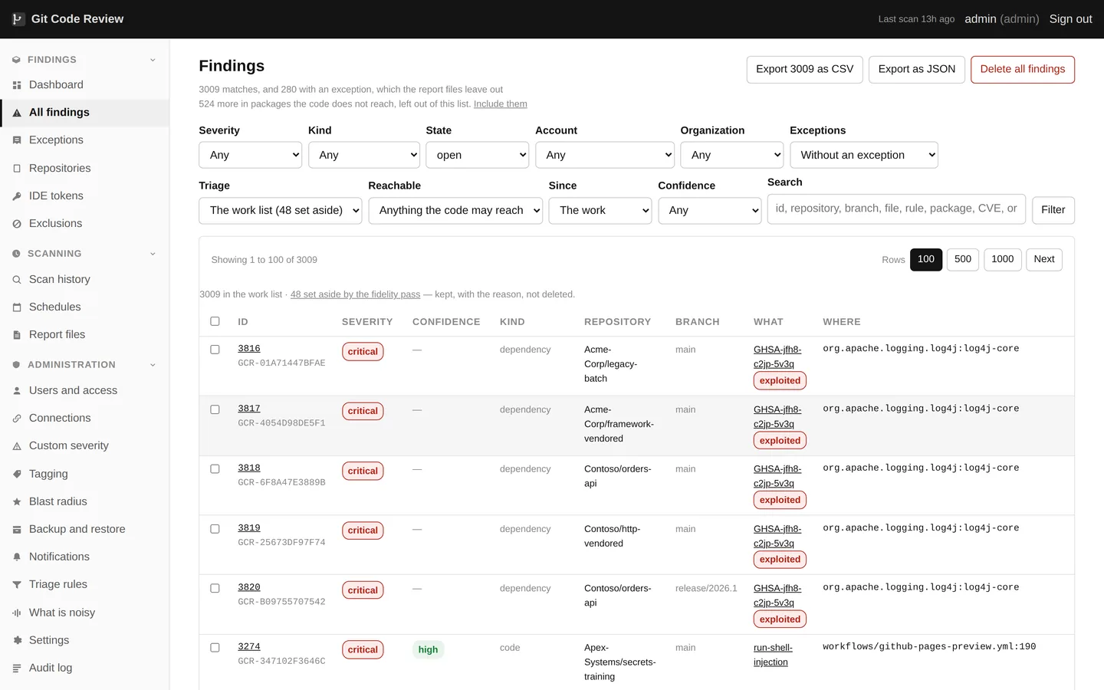The image size is (1104, 690).
Task: Click Export 3009 as CSV button
Action: (x=805, y=70)
